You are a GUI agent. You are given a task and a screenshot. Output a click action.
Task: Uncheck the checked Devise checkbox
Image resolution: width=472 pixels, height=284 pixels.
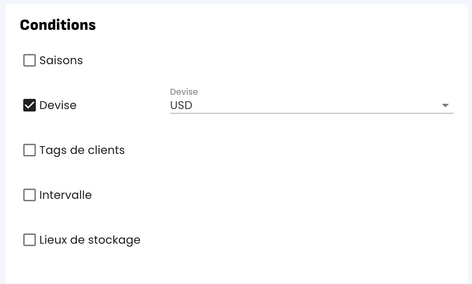[29, 105]
